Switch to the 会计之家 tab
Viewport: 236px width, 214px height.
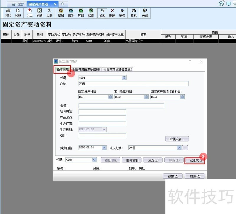coord(17,4)
